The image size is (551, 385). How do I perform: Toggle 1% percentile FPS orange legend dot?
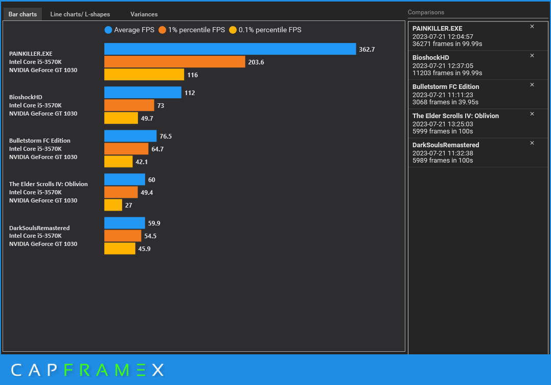point(162,30)
